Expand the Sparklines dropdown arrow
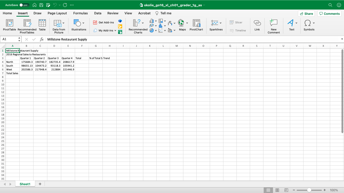This screenshot has height=193, width=344. 221,23
